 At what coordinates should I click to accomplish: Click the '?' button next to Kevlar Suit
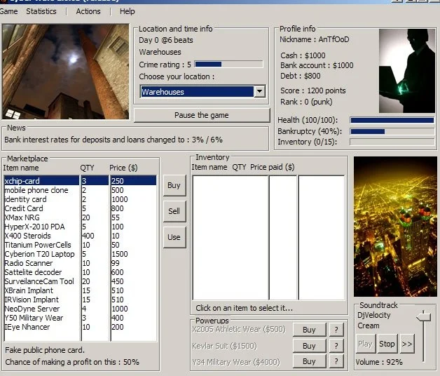pyautogui.click(x=337, y=346)
